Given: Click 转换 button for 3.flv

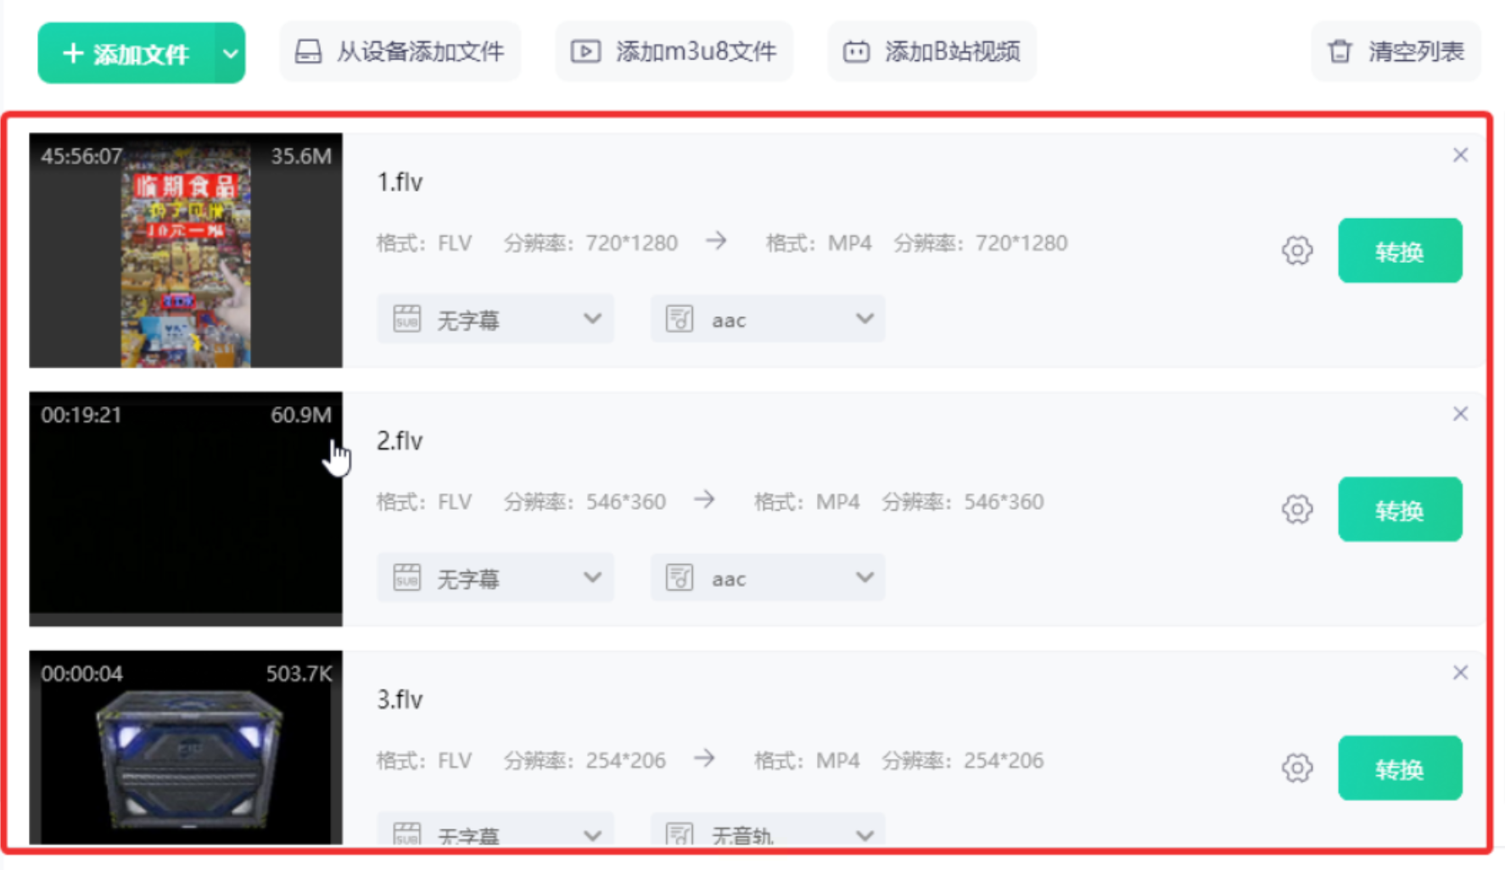Looking at the screenshot, I should coord(1400,768).
